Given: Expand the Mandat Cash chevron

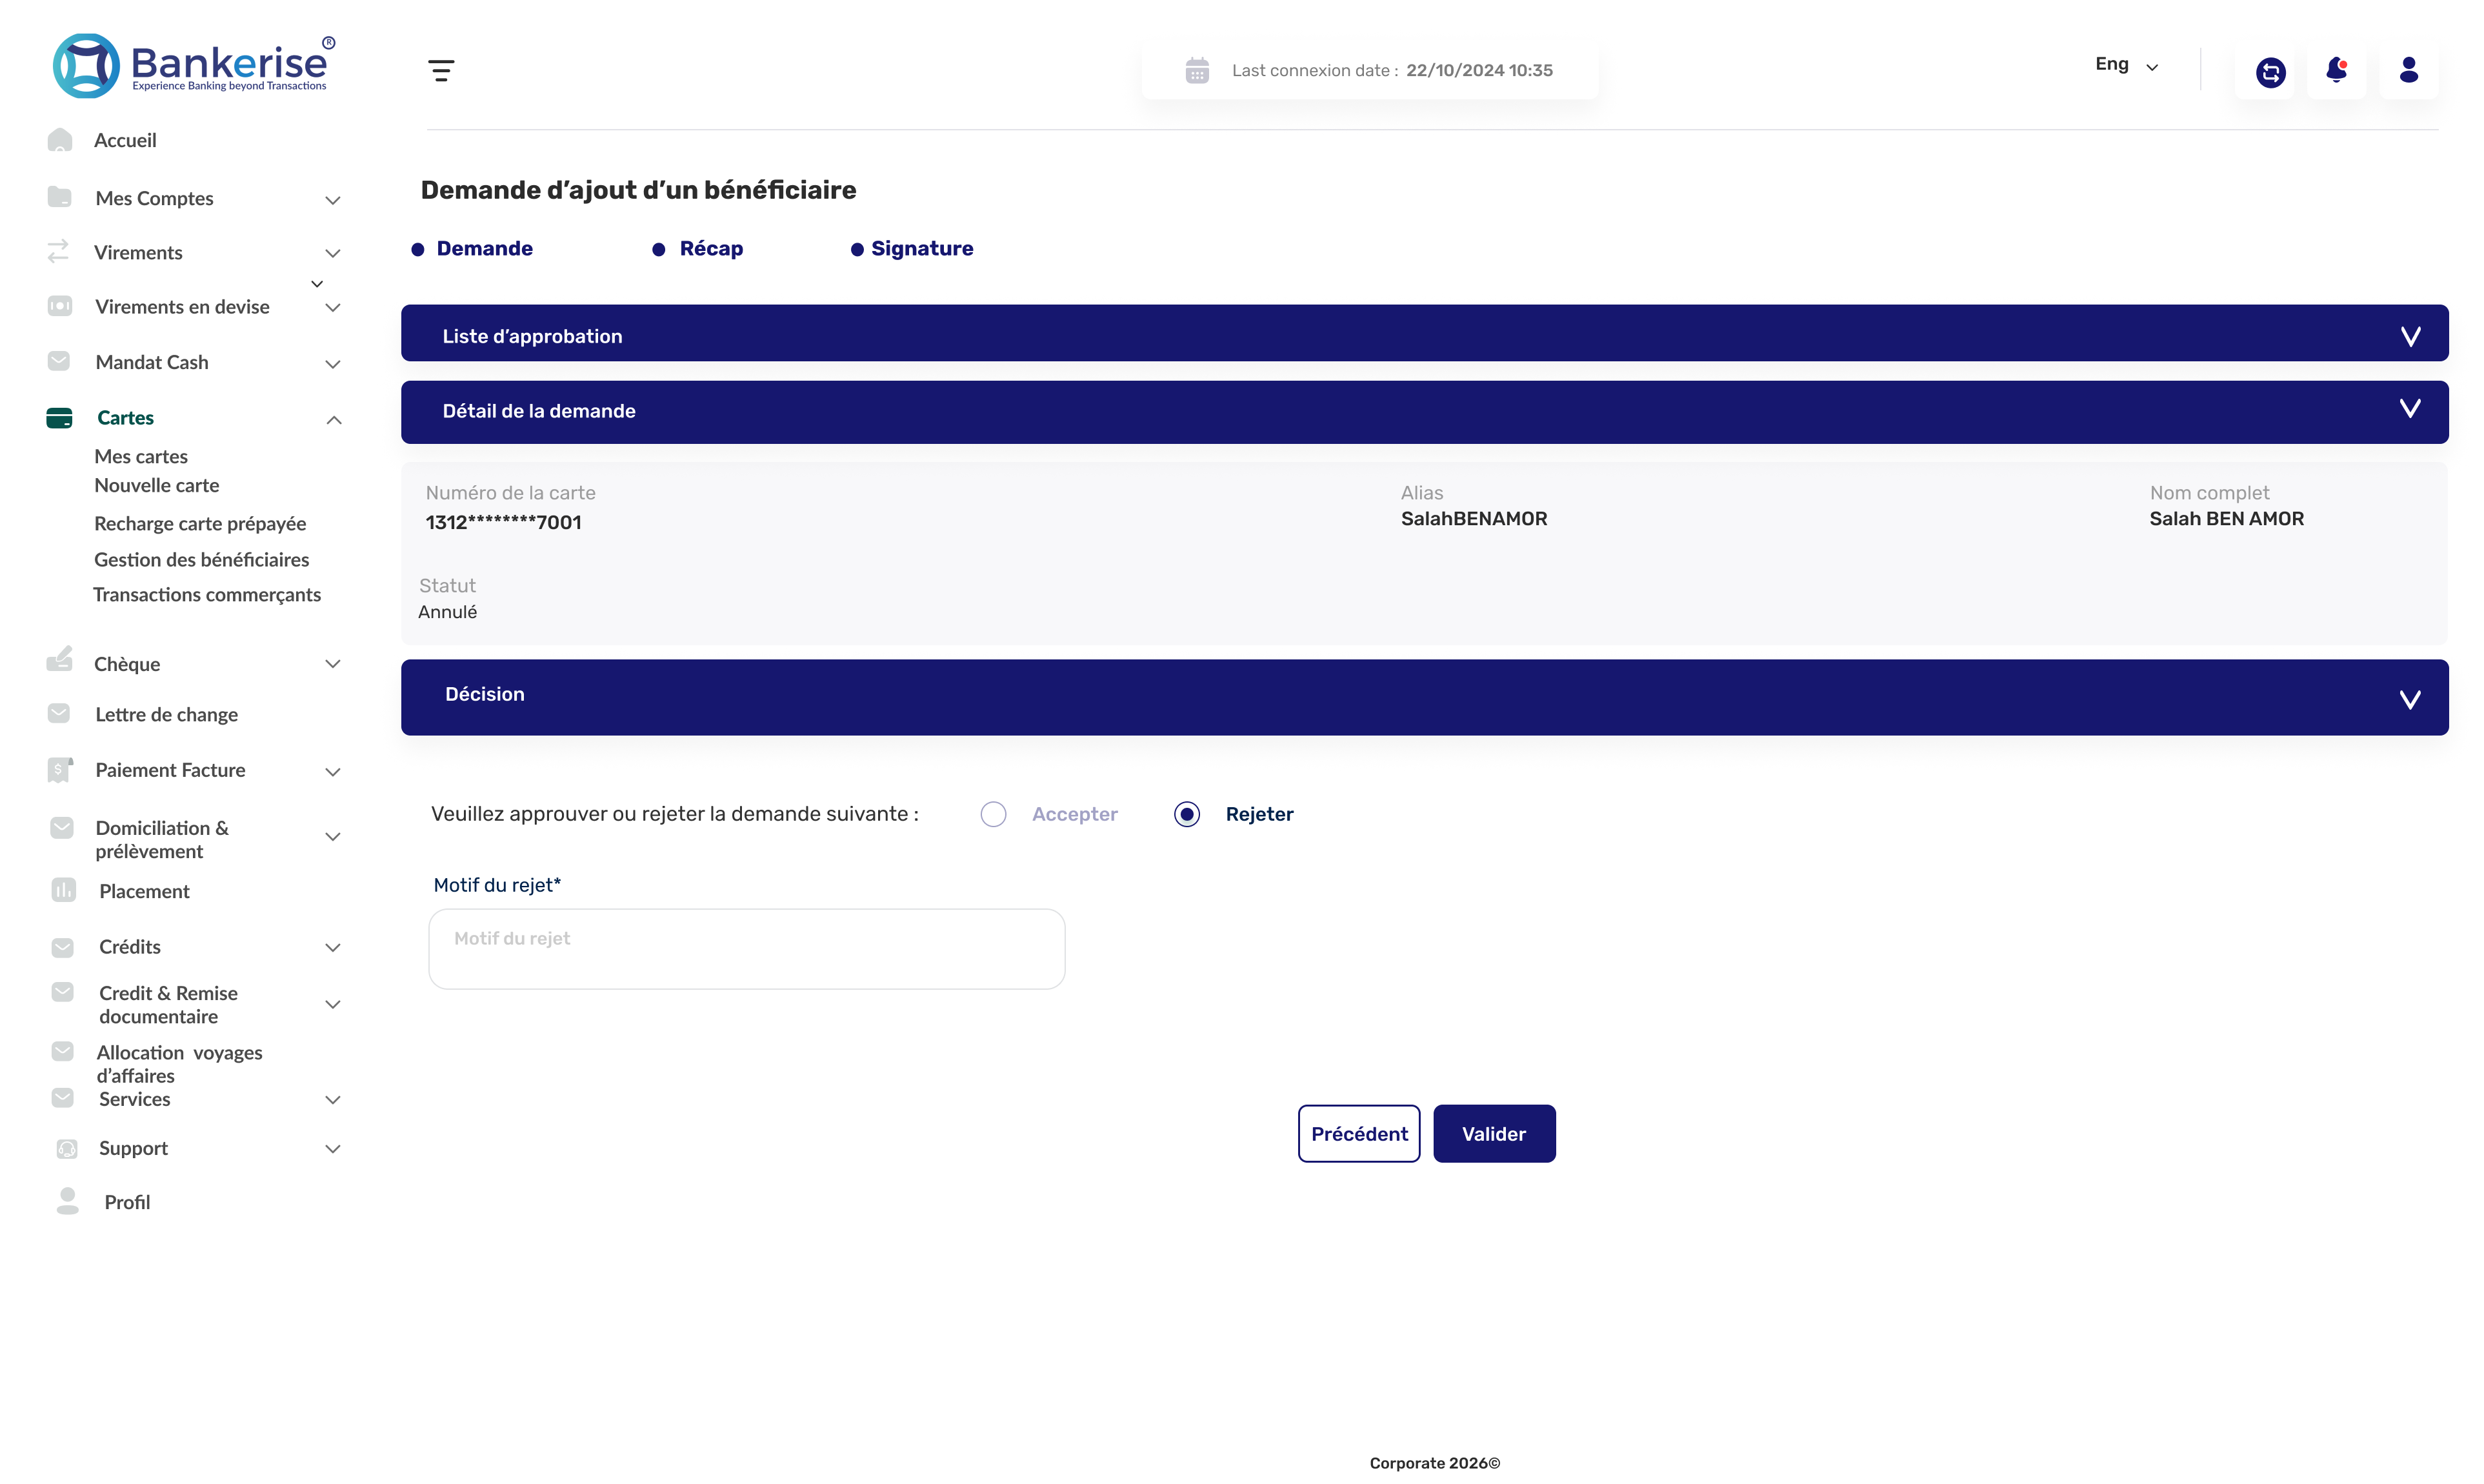Looking at the screenshot, I should (333, 364).
